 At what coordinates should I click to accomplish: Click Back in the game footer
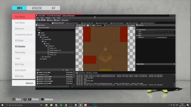[17, 99]
